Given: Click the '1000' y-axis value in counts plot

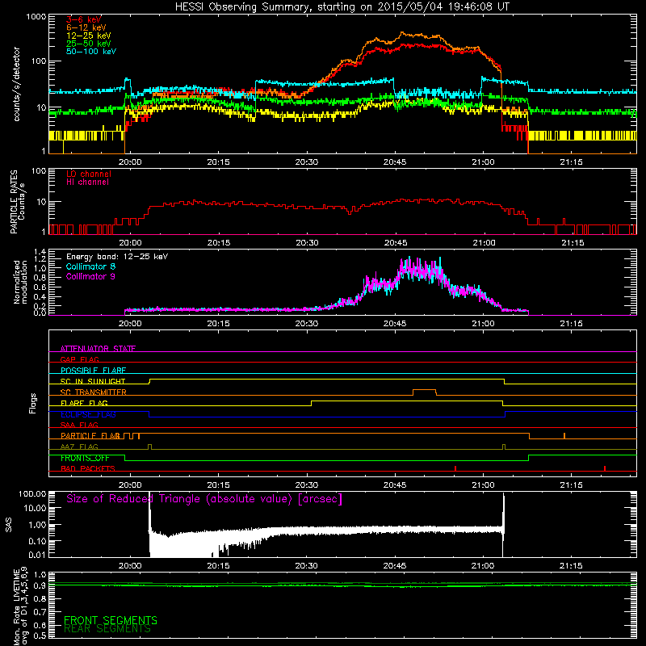Looking at the screenshot, I should click(x=36, y=17).
